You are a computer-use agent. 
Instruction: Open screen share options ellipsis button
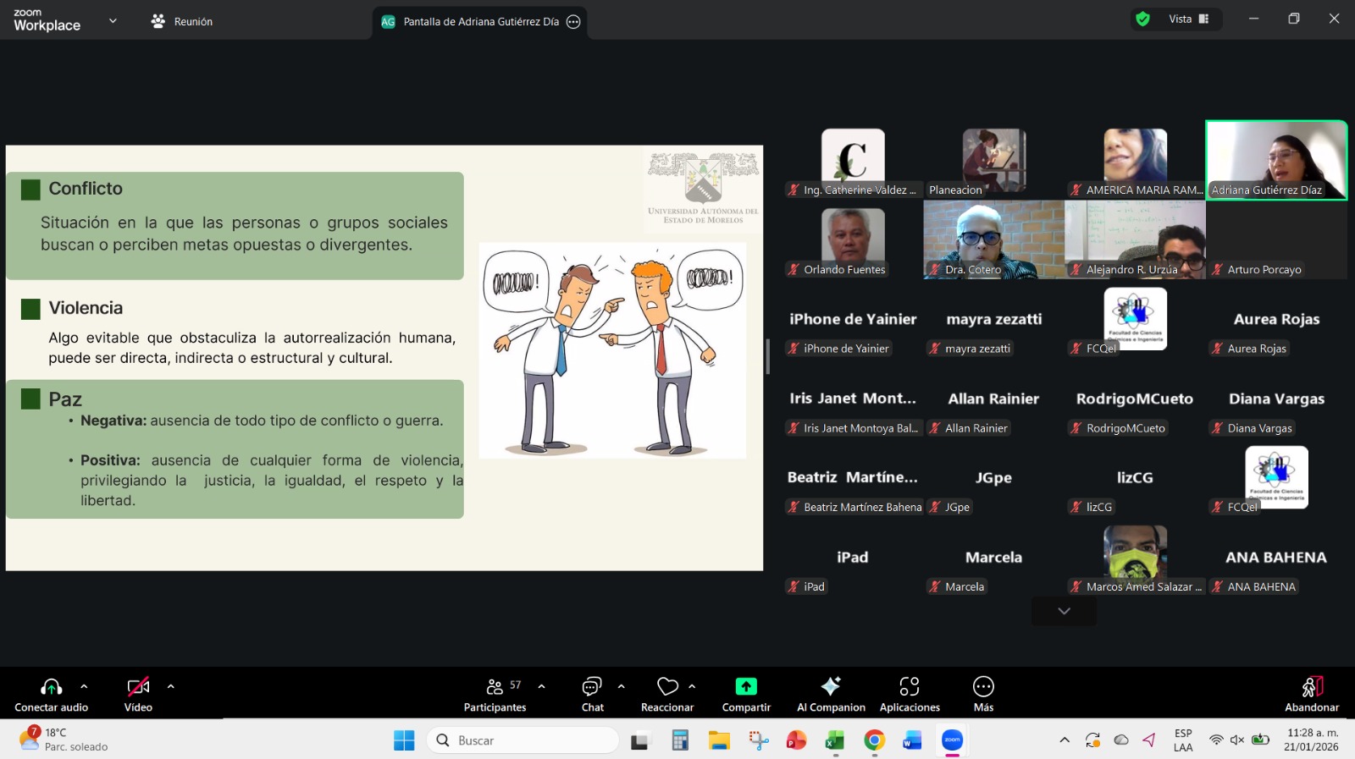click(x=573, y=22)
